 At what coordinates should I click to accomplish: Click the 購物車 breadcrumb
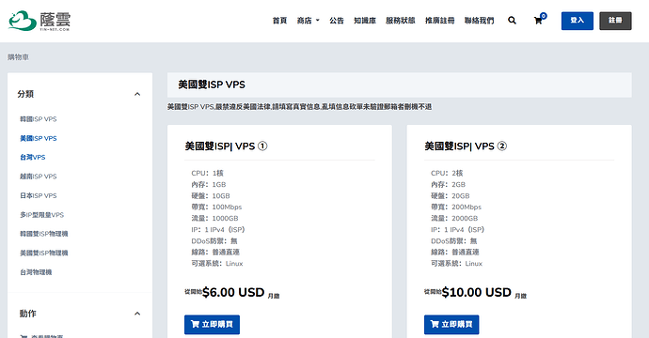click(x=18, y=57)
